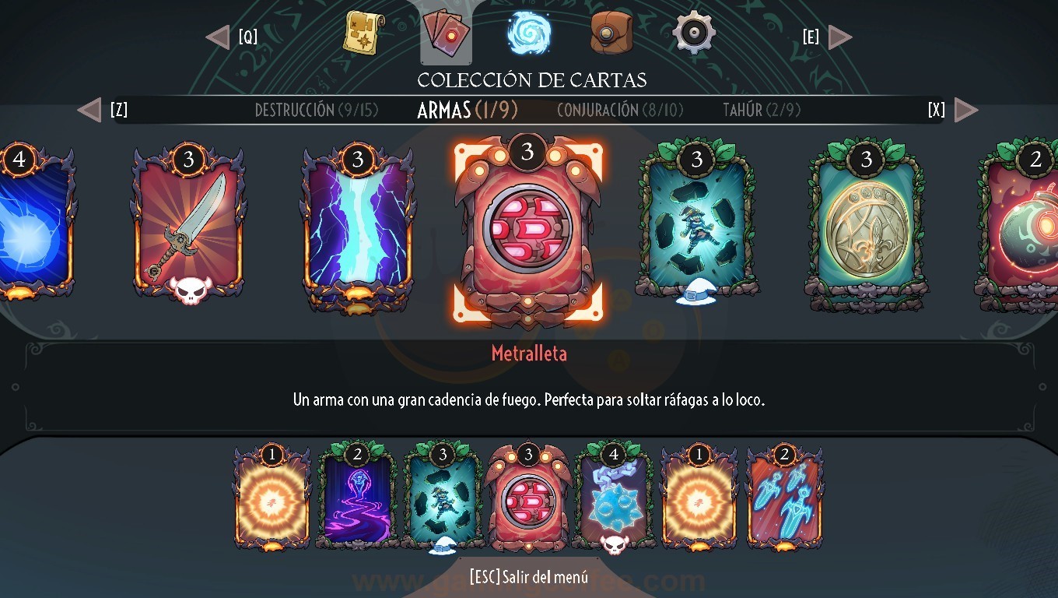This screenshot has width=1058, height=598.
Task: Switch to the Conjuración tab
Action: click(620, 110)
